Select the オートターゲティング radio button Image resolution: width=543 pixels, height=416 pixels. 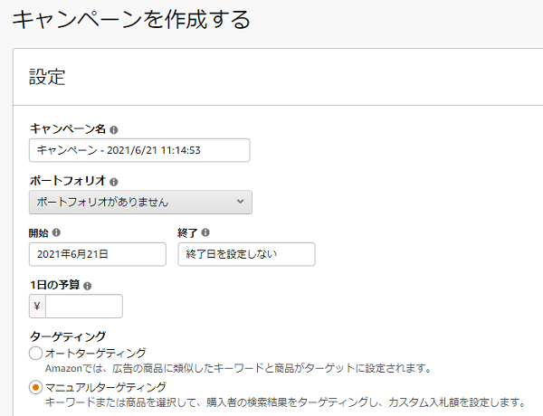(x=36, y=353)
